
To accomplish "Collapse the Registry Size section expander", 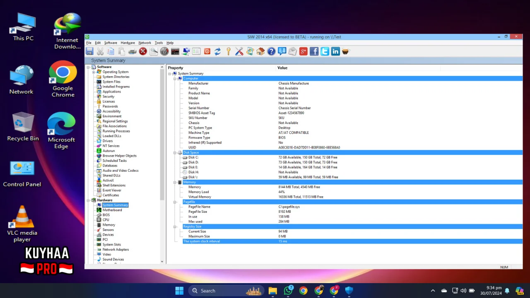I will [175, 227].
